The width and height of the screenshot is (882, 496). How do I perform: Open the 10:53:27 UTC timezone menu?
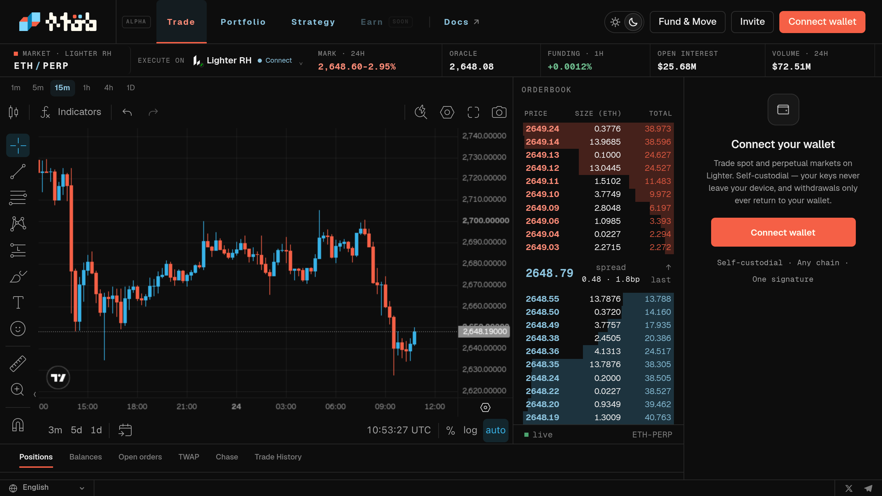399,430
